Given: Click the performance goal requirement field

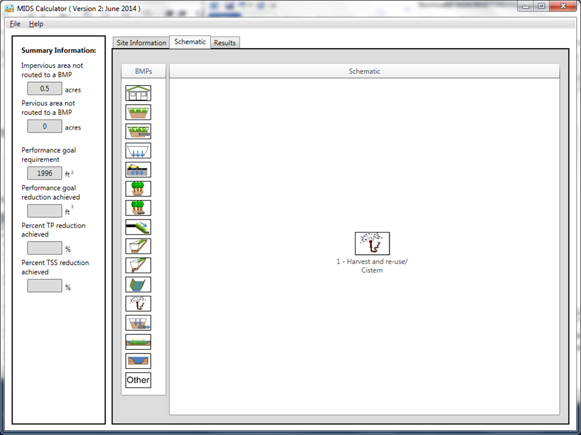Looking at the screenshot, I should [45, 173].
